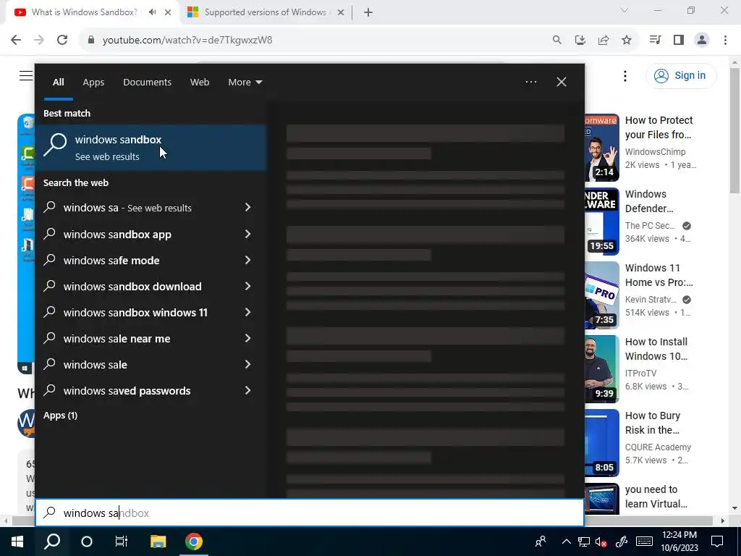Click the Chrome back arrow
The height and width of the screenshot is (556, 741).
pos(16,40)
